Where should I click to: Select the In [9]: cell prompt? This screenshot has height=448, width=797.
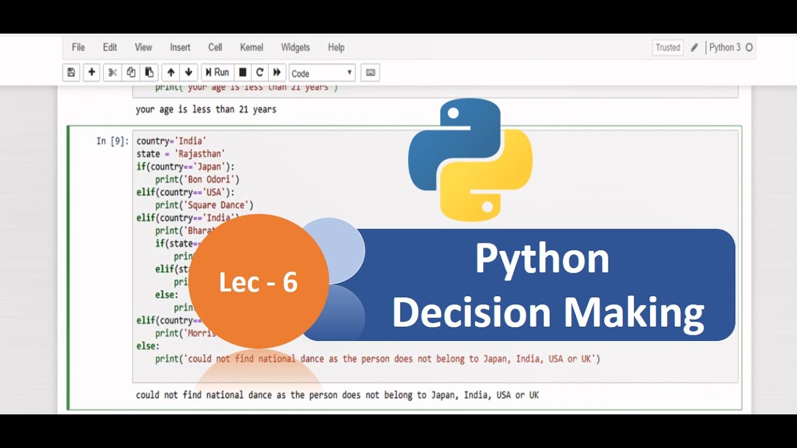(112, 141)
